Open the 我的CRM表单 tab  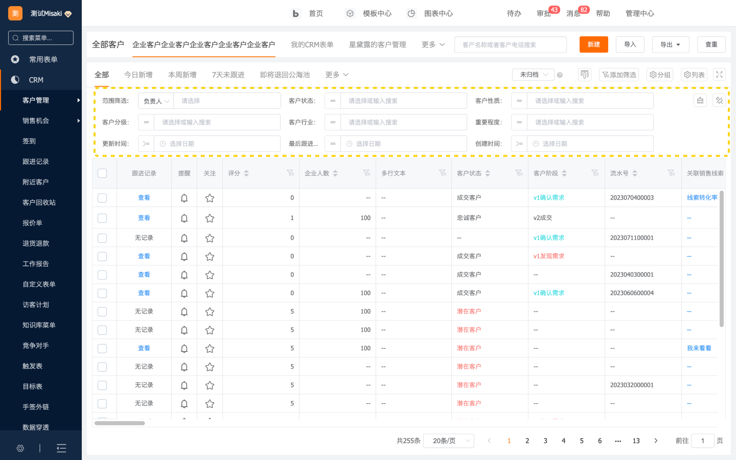312,45
